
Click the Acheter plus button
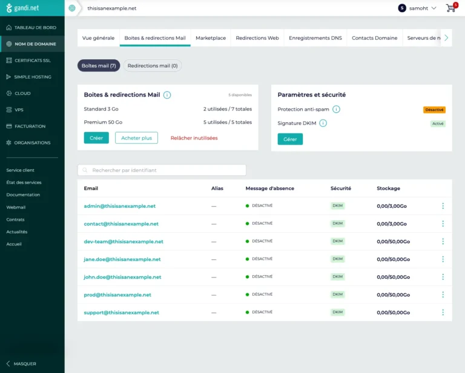tap(136, 138)
